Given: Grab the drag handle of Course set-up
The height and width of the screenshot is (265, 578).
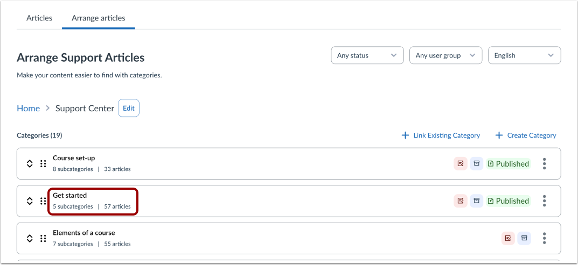Looking at the screenshot, I should tap(43, 164).
